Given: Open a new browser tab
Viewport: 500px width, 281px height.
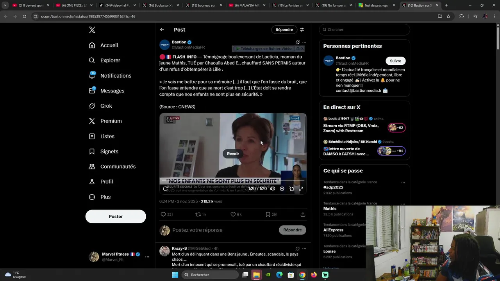Looking at the screenshot, I should [x=446, y=5].
